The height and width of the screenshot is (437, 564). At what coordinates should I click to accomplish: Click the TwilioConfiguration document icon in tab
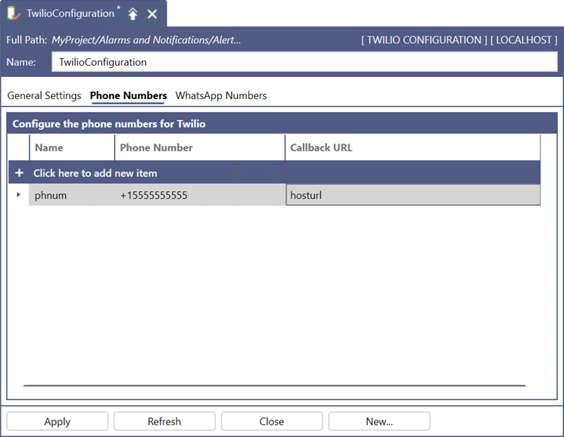[x=14, y=14]
